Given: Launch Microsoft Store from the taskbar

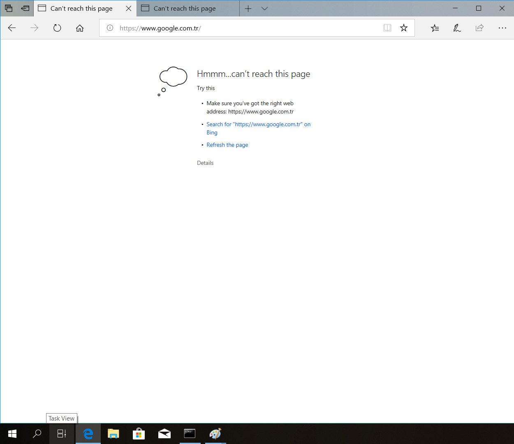Looking at the screenshot, I should pyautogui.click(x=139, y=434).
